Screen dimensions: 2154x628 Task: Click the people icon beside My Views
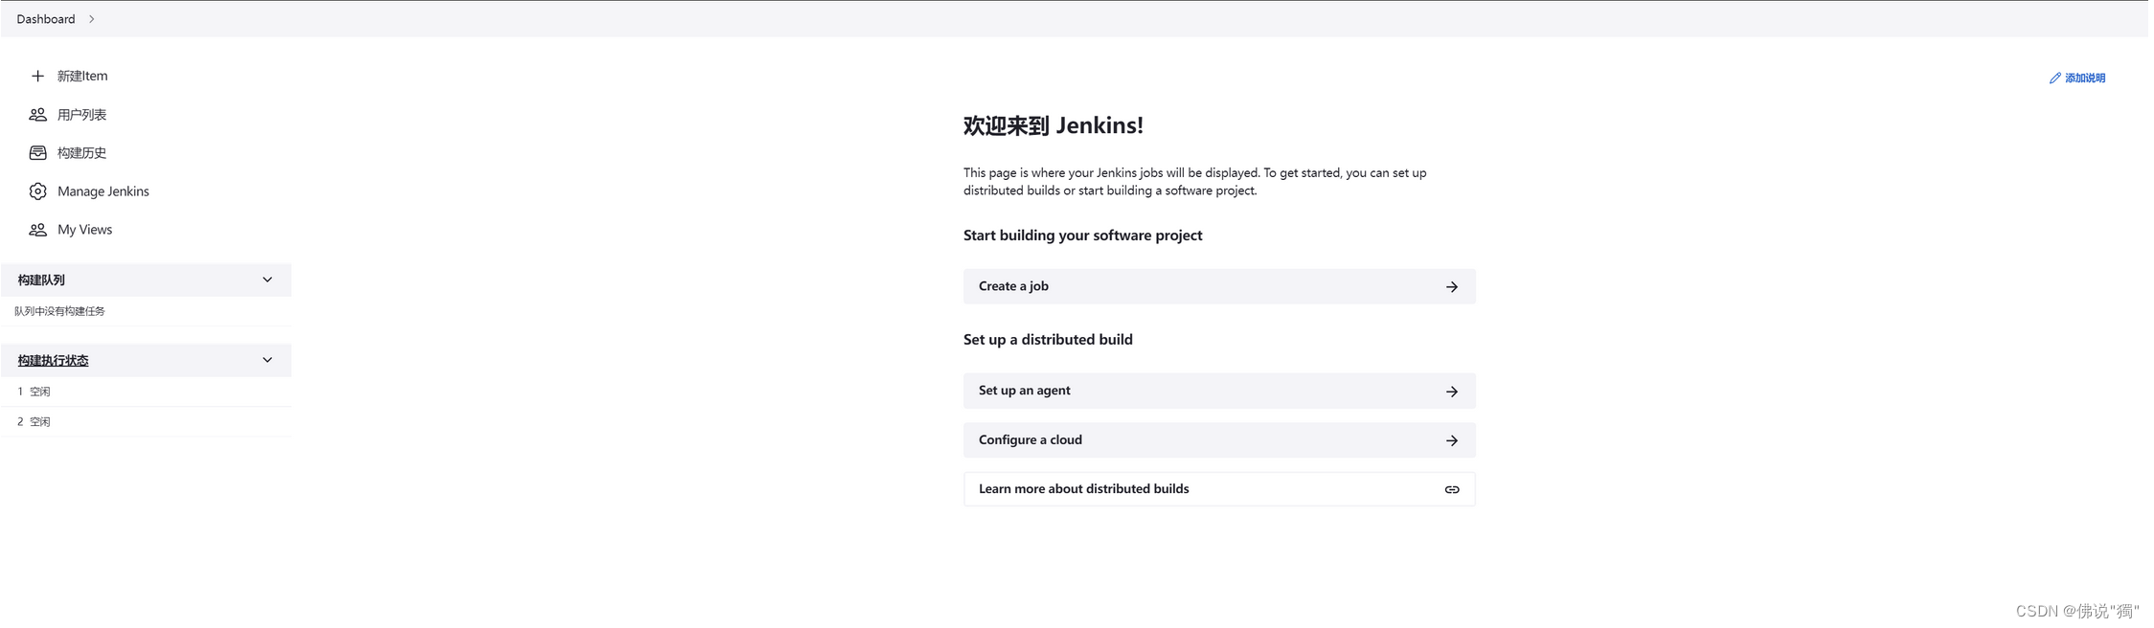pos(37,230)
